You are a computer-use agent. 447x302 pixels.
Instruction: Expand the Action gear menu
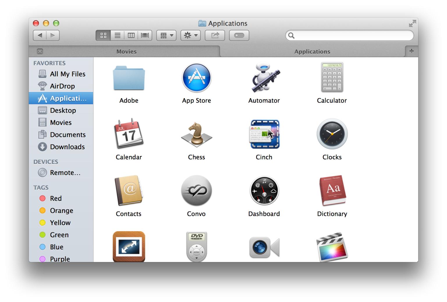click(191, 36)
